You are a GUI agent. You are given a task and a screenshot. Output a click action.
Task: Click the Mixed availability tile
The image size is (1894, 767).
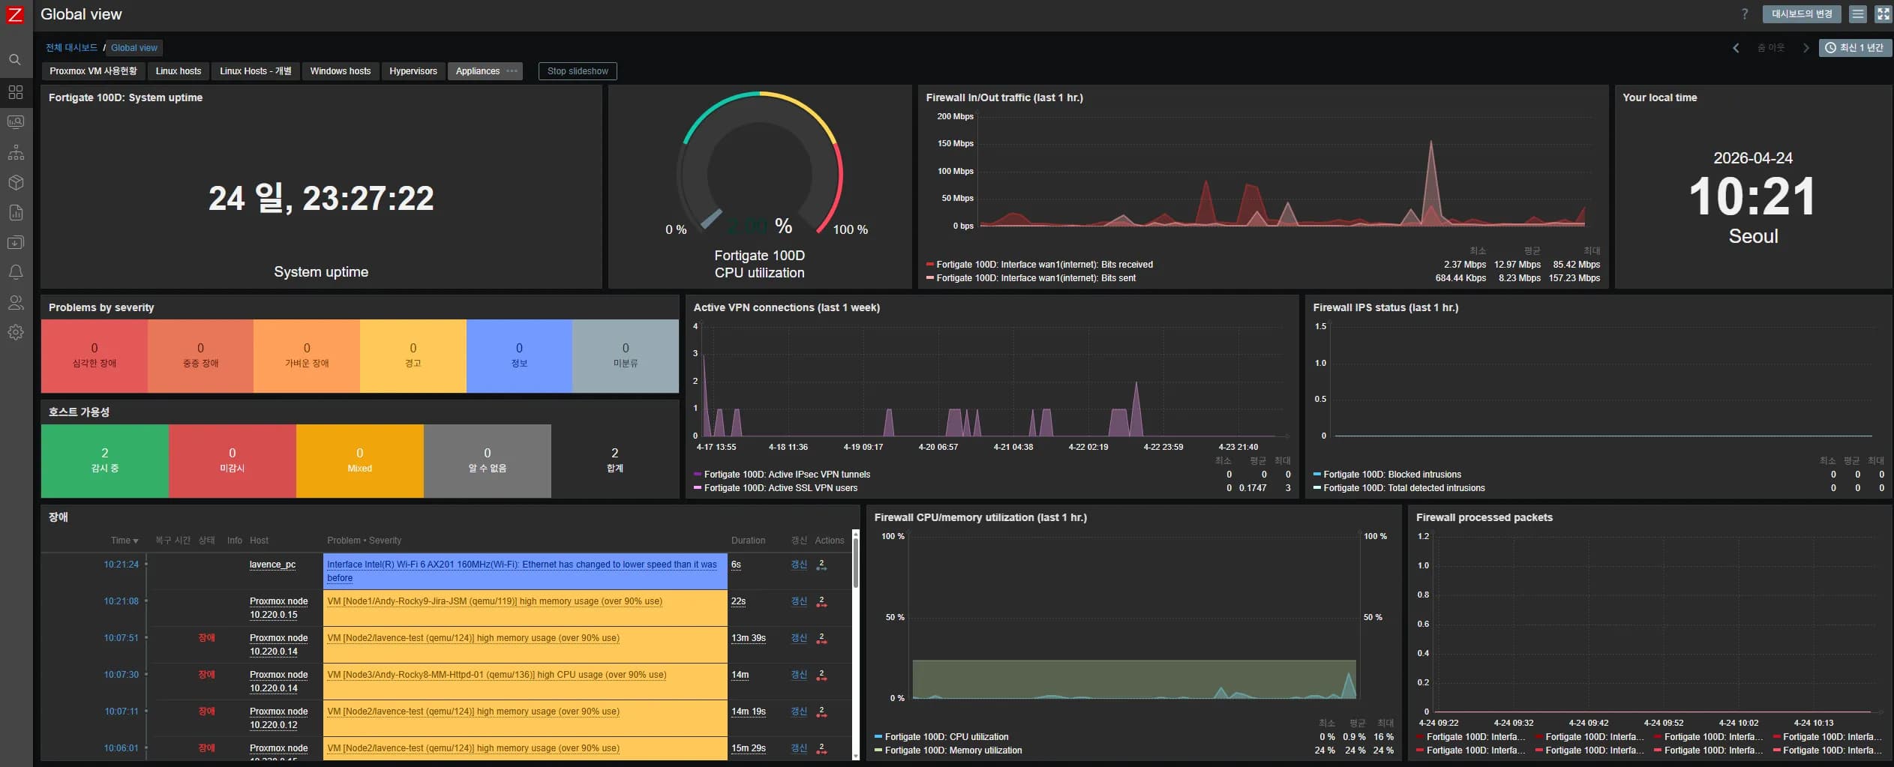pyautogui.click(x=360, y=461)
